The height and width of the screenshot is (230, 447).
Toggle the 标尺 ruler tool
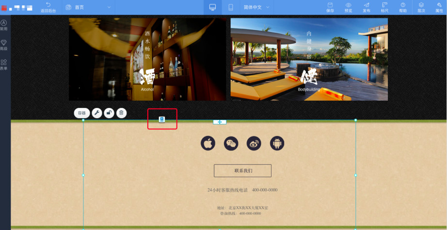[384, 7]
